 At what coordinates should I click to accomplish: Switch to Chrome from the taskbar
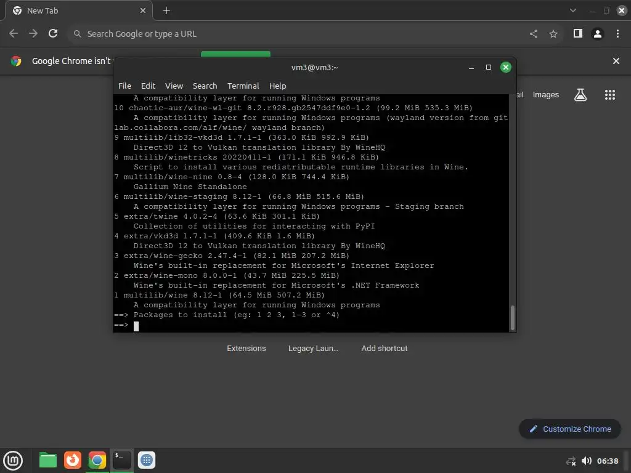coord(97,460)
